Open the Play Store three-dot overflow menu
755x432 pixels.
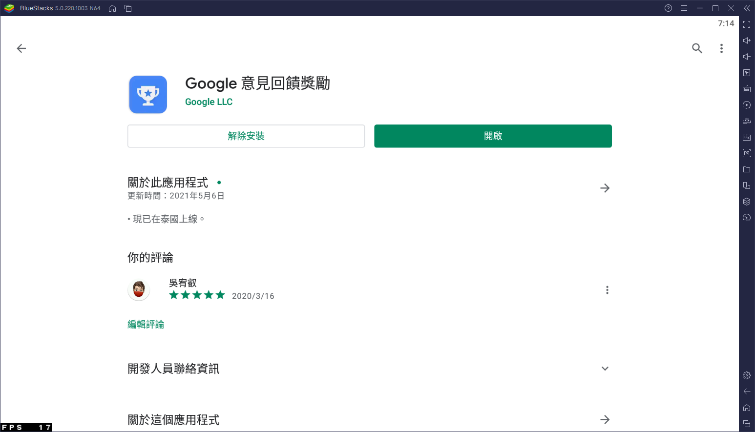tap(721, 48)
